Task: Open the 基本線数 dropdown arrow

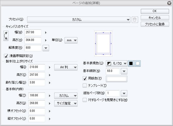Action: (x=124, y=71)
